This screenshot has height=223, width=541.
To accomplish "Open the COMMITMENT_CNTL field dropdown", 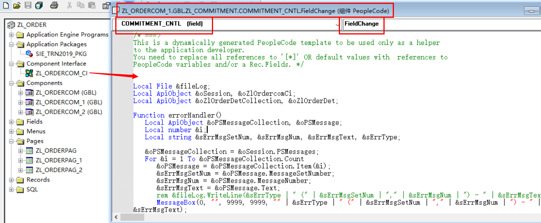I will coord(337,24).
